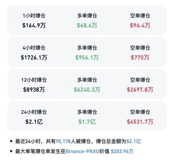Select the 12-hour short liquidation $2697.8万
Image resolution: width=172 pixels, height=160 pixels.
[x=140, y=89]
